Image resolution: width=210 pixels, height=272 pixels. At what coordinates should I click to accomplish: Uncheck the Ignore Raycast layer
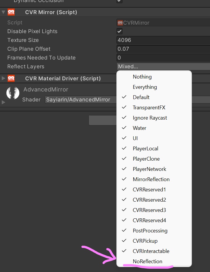pos(154,118)
